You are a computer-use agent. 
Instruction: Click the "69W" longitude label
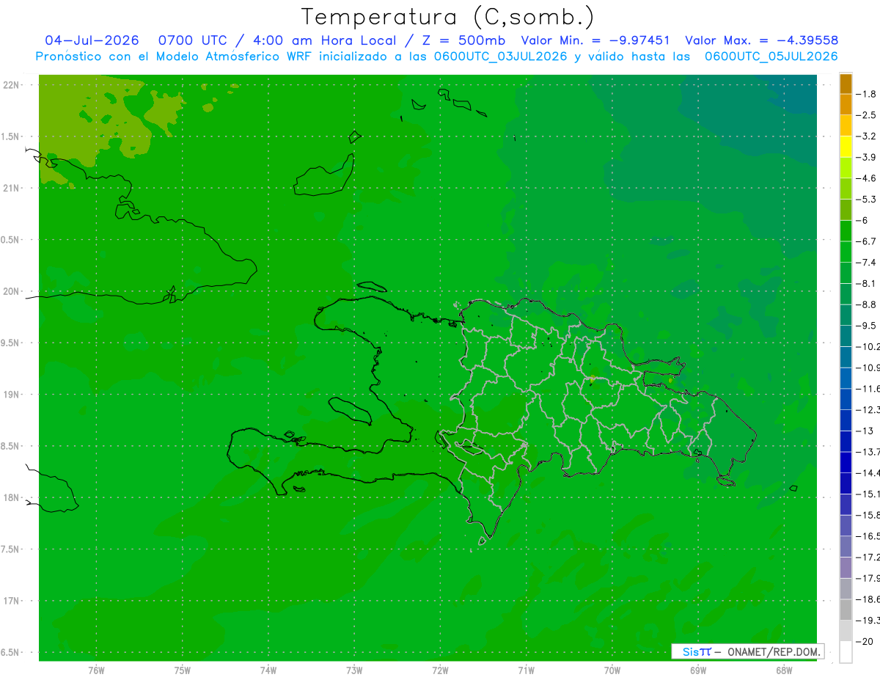[698, 670]
